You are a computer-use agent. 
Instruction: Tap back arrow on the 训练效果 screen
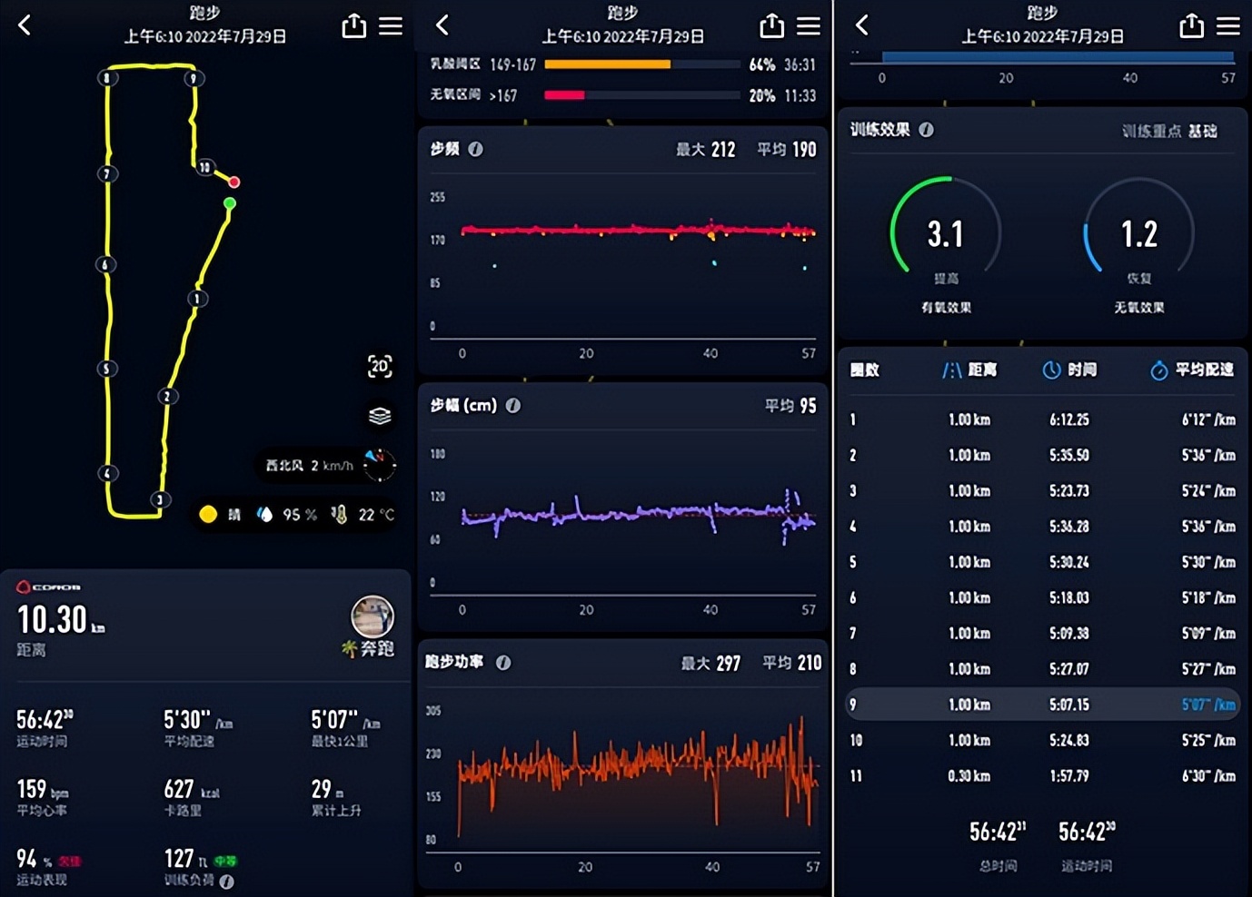(862, 25)
